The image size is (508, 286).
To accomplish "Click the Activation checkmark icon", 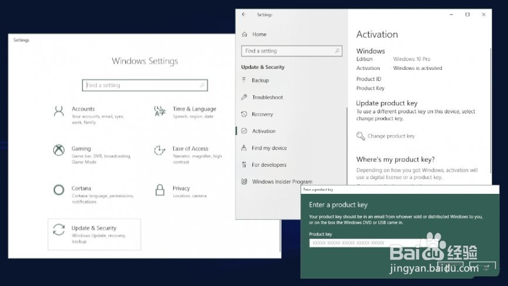I will pyautogui.click(x=244, y=131).
